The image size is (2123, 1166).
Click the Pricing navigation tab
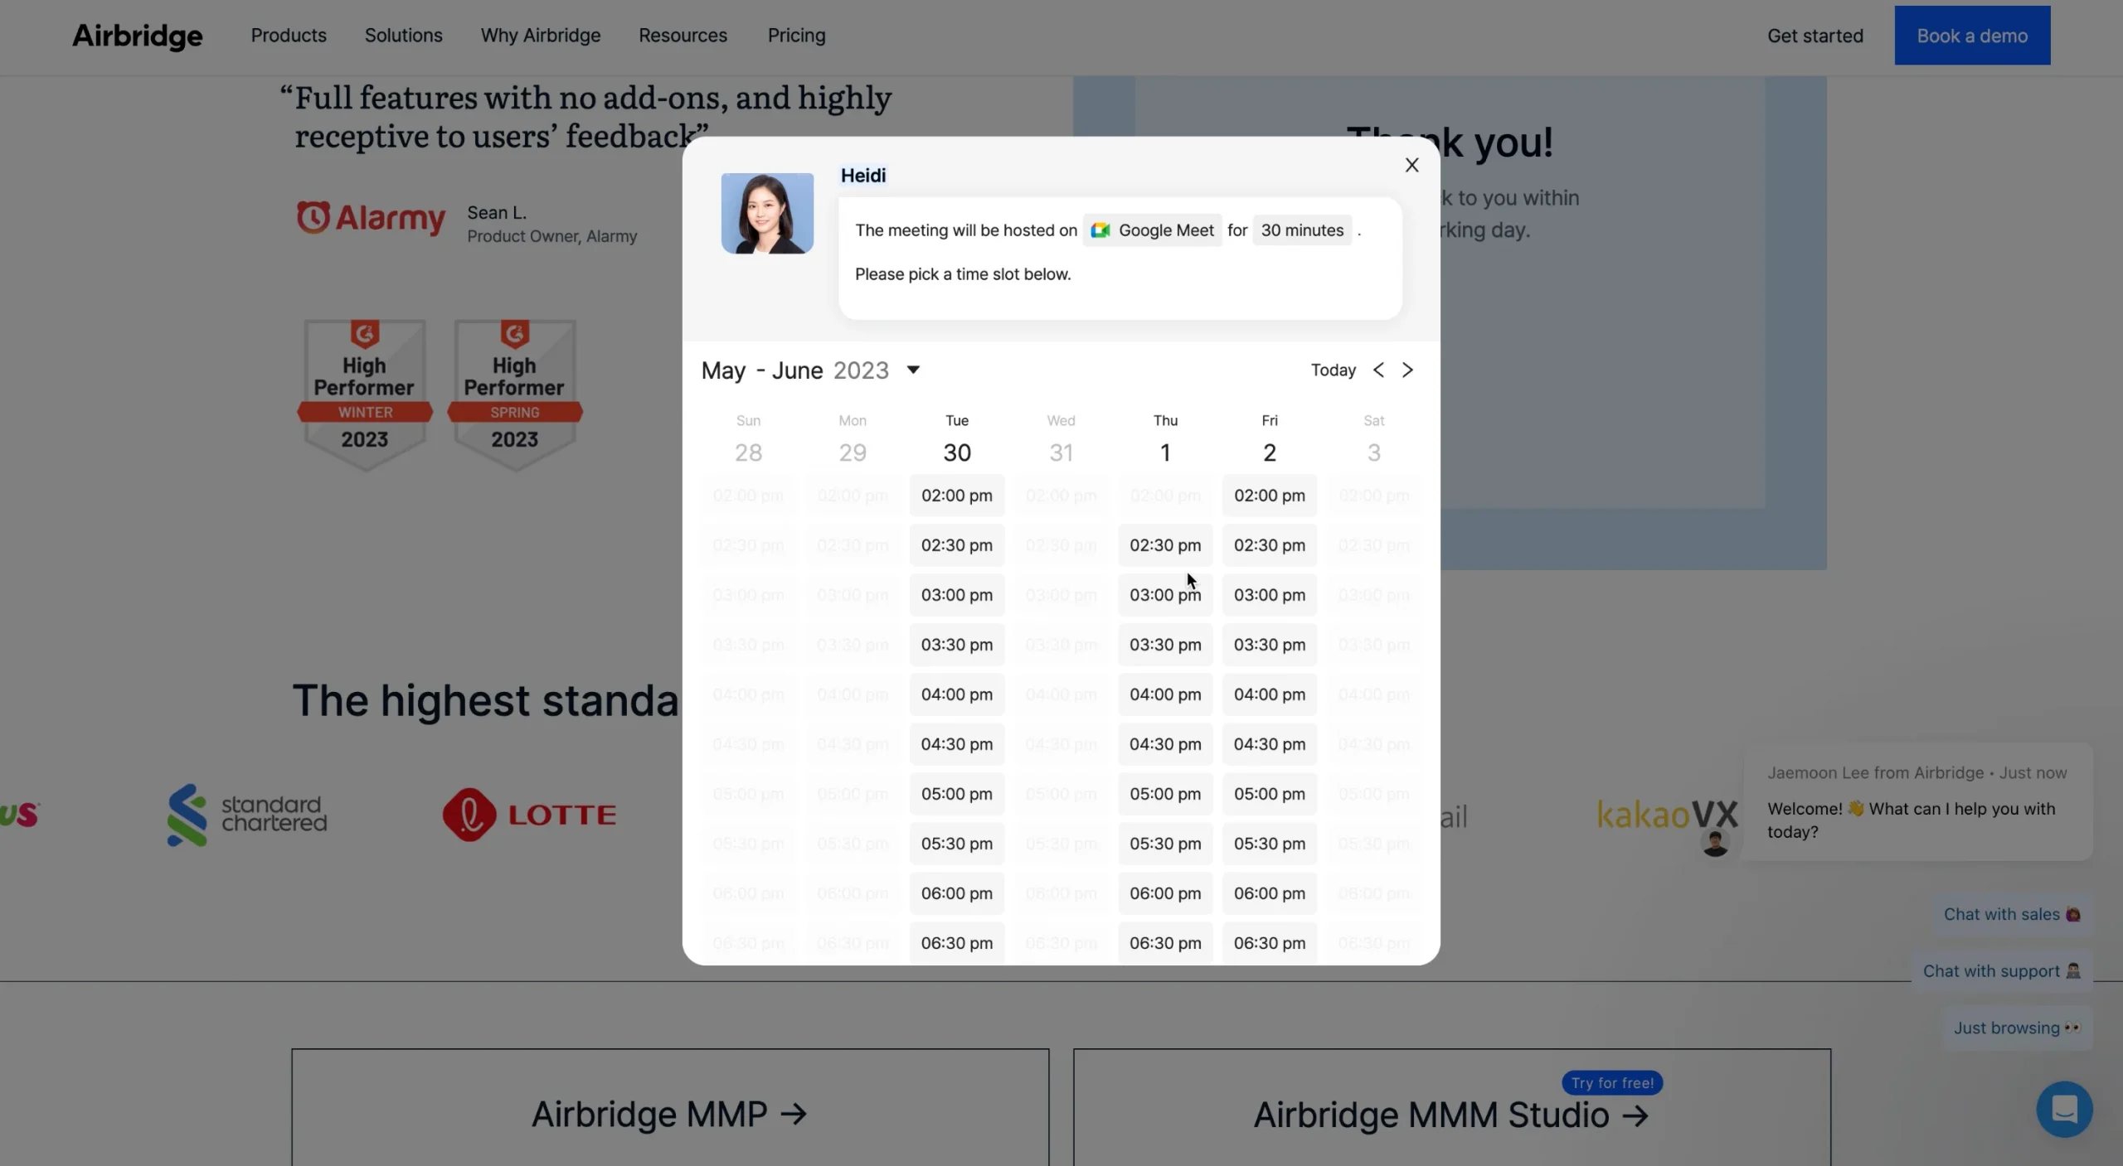click(794, 36)
